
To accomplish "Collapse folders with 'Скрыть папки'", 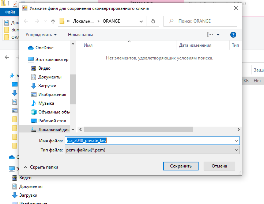I will click(41, 167).
